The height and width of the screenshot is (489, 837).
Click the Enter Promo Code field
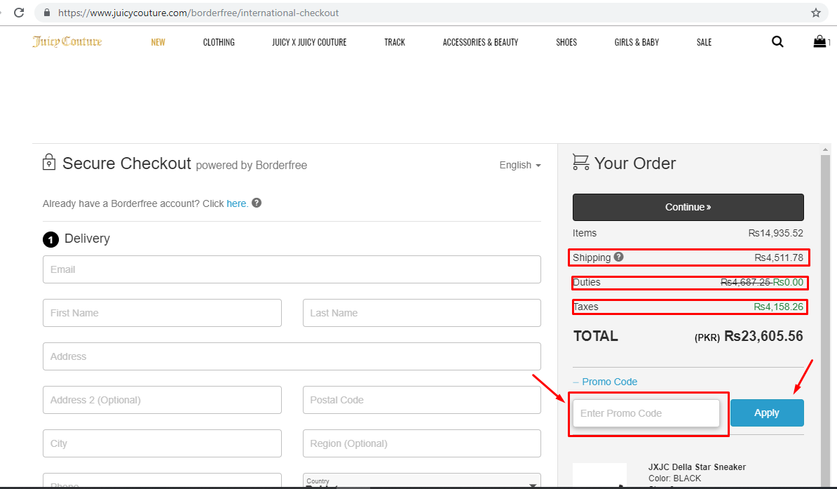646,413
